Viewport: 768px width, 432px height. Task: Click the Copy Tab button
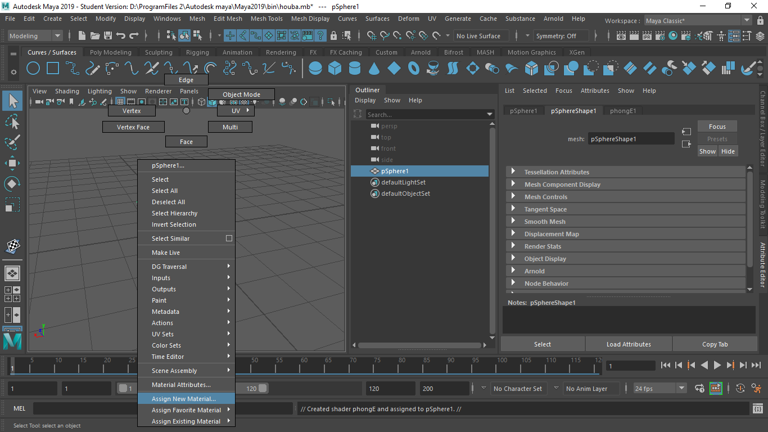pos(715,344)
